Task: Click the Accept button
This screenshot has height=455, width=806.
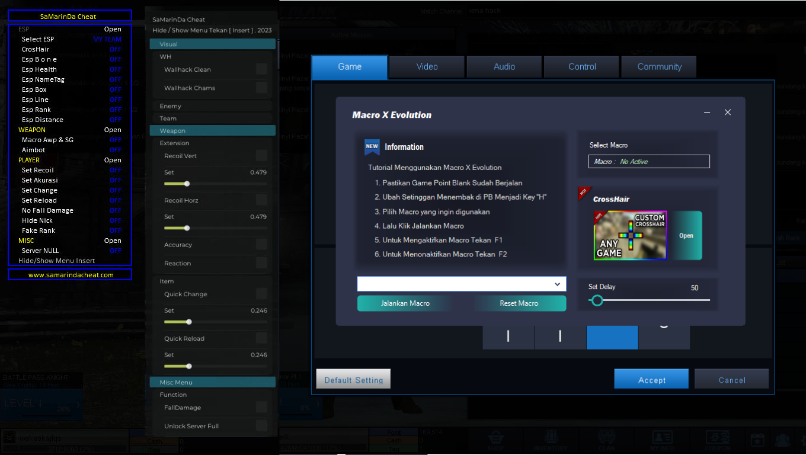Action: (651, 379)
